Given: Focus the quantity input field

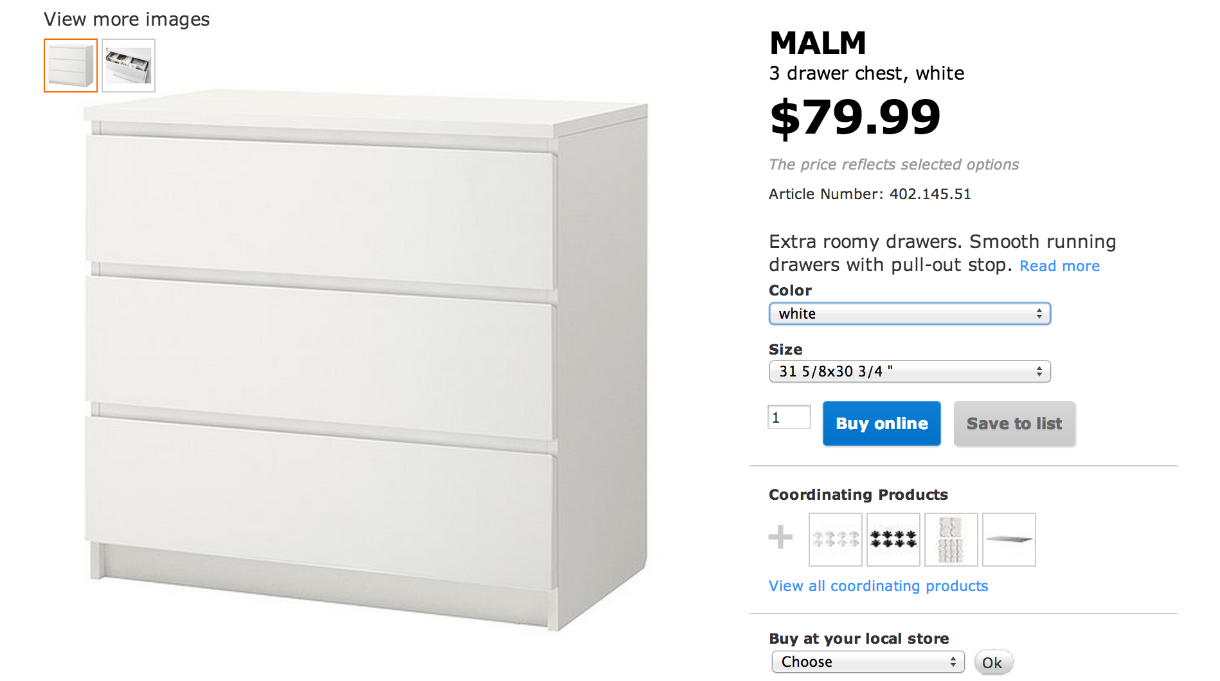Looking at the screenshot, I should pos(789,418).
